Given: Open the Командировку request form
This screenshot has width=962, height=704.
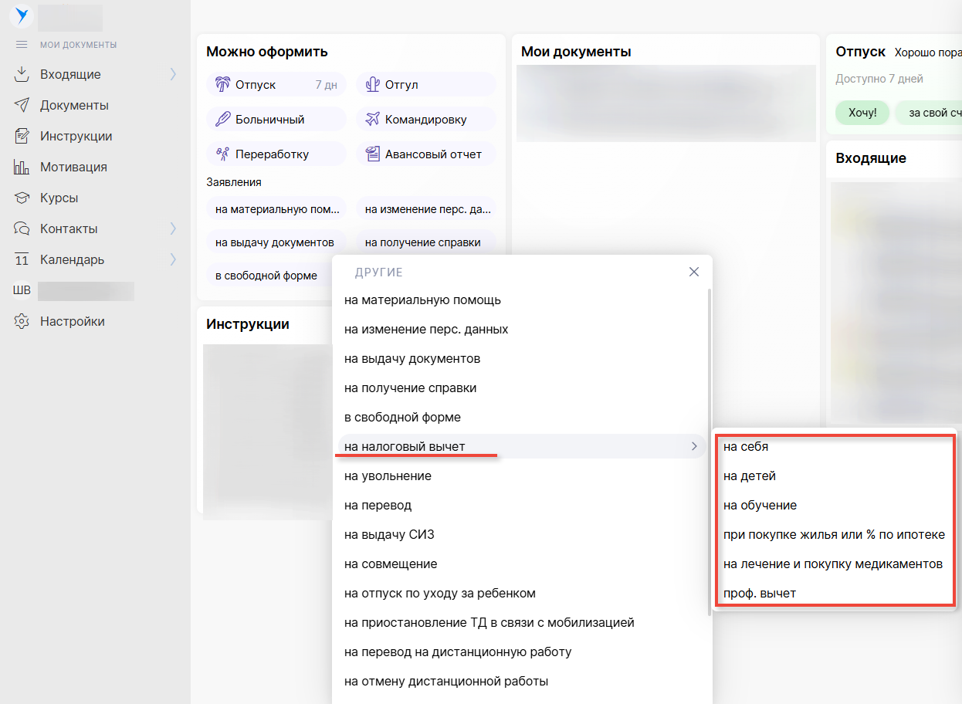Looking at the screenshot, I should (425, 120).
